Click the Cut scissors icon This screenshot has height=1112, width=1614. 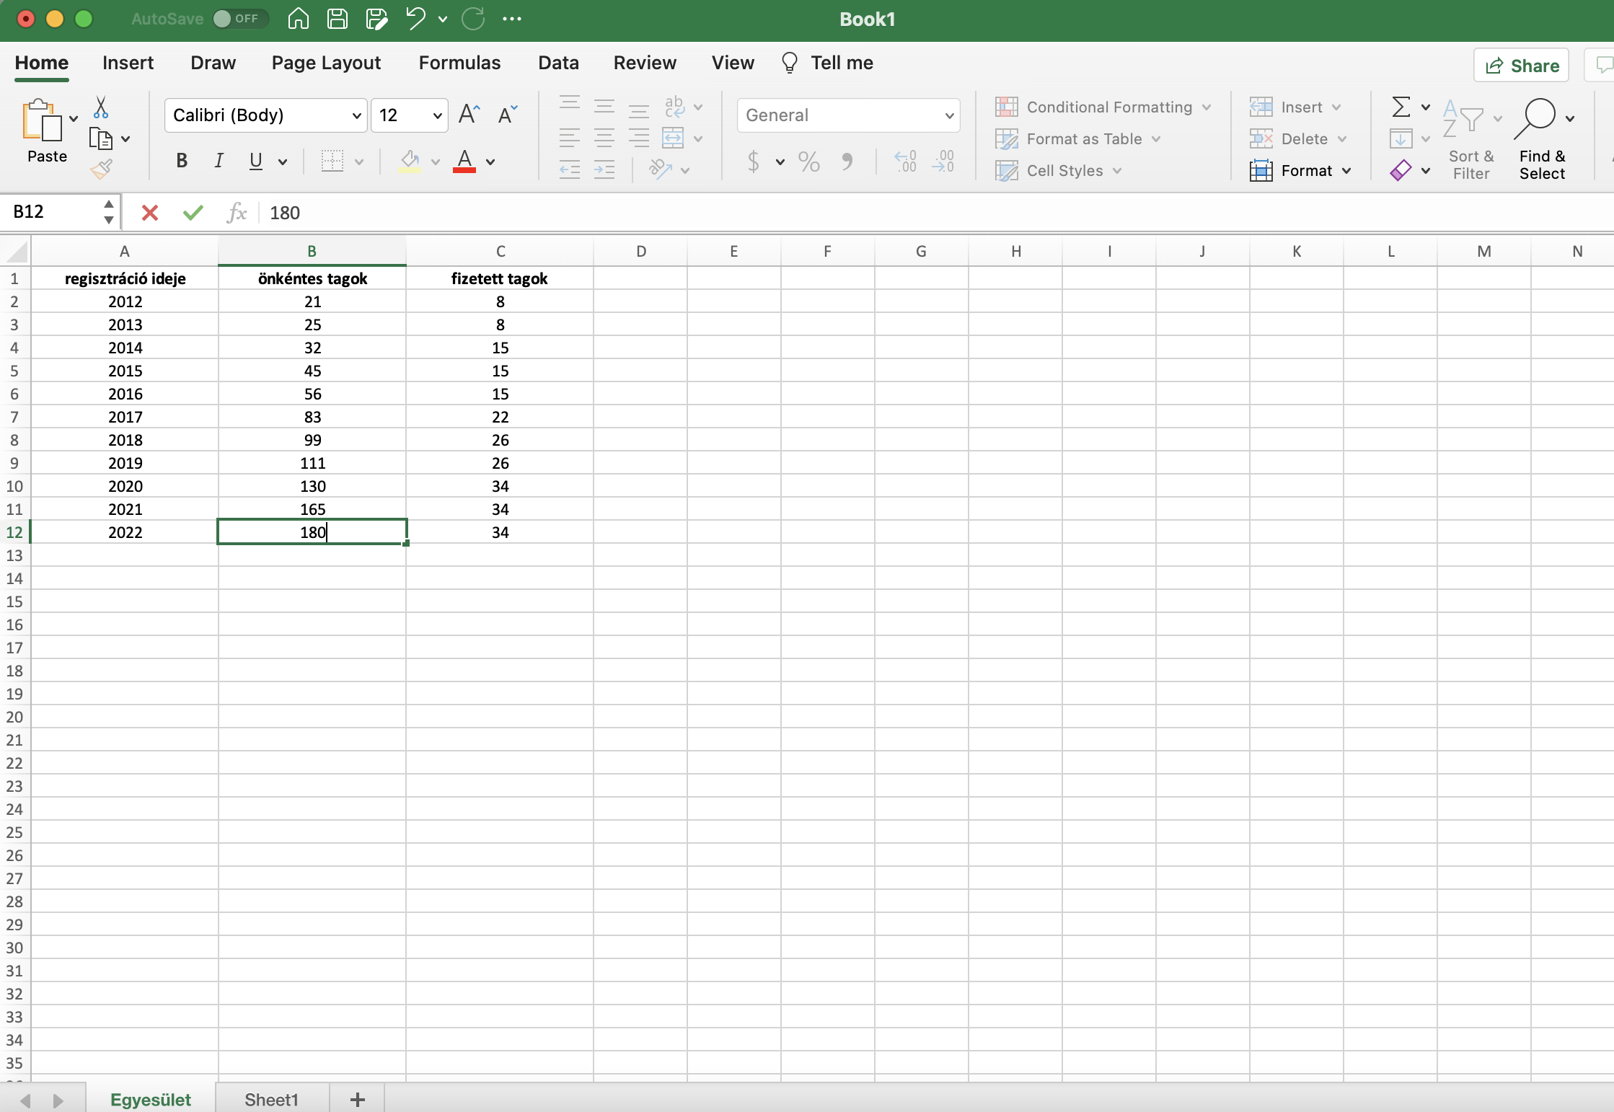click(x=101, y=108)
